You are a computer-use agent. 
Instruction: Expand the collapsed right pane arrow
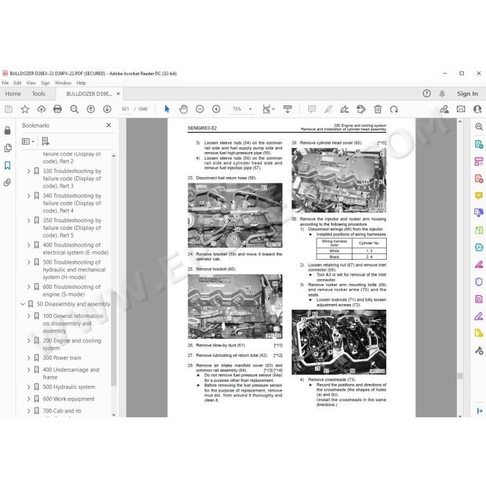[x=480, y=411]
